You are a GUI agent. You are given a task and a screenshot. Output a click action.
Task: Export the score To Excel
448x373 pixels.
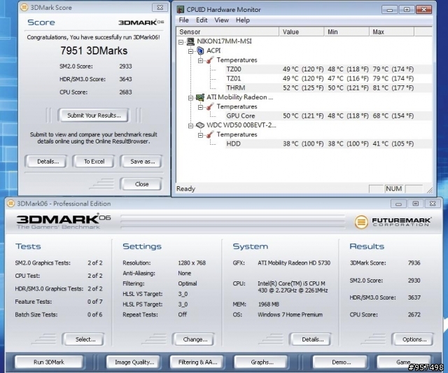(x=94, y=162)
